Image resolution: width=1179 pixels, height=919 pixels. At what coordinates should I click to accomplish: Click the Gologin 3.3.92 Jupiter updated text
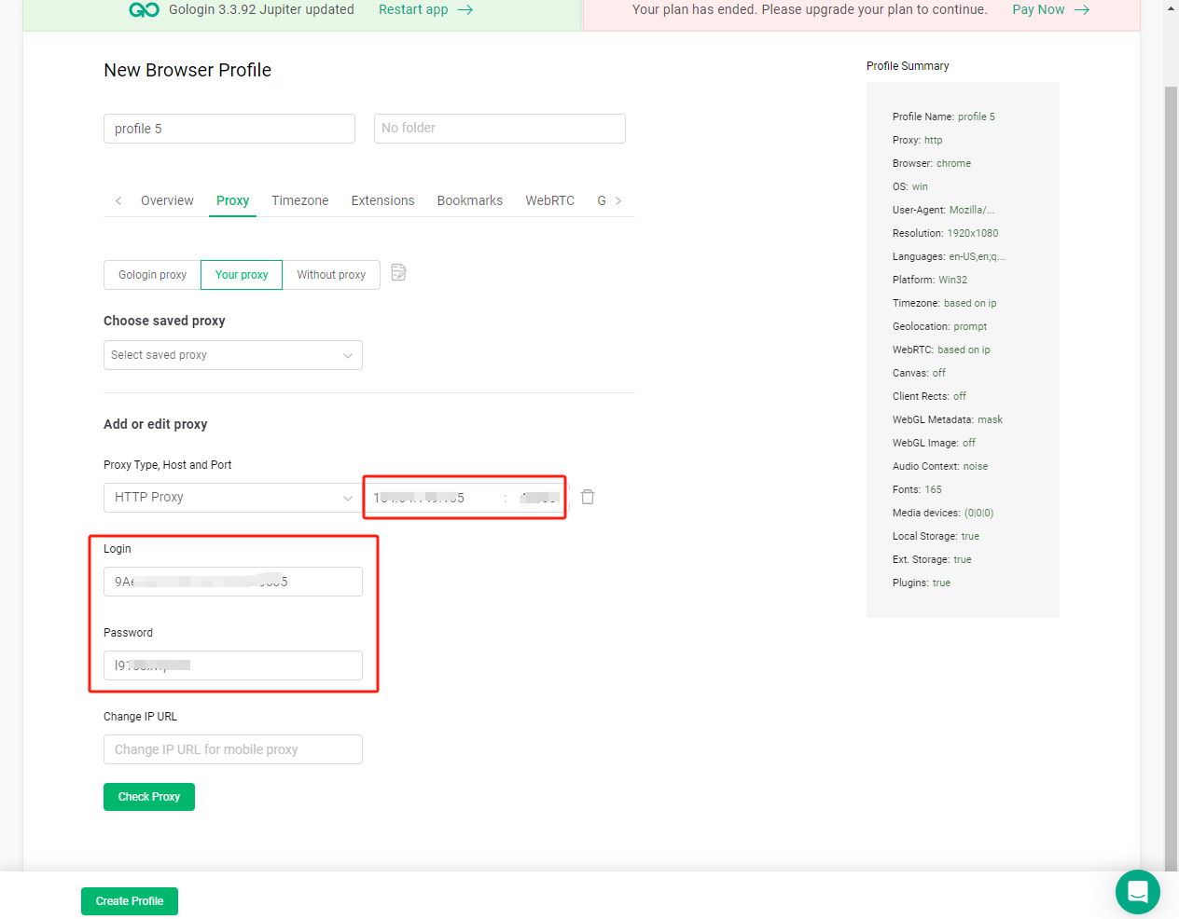[x=261, y=9]
